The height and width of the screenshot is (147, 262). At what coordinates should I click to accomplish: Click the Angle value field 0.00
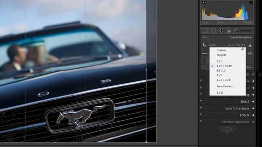pyautogui.click(x=250, y=53)
